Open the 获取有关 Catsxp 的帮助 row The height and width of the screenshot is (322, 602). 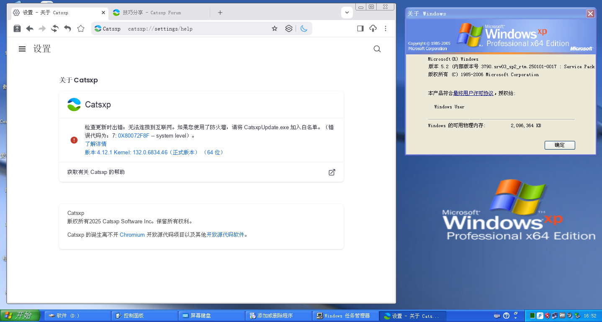201,172
